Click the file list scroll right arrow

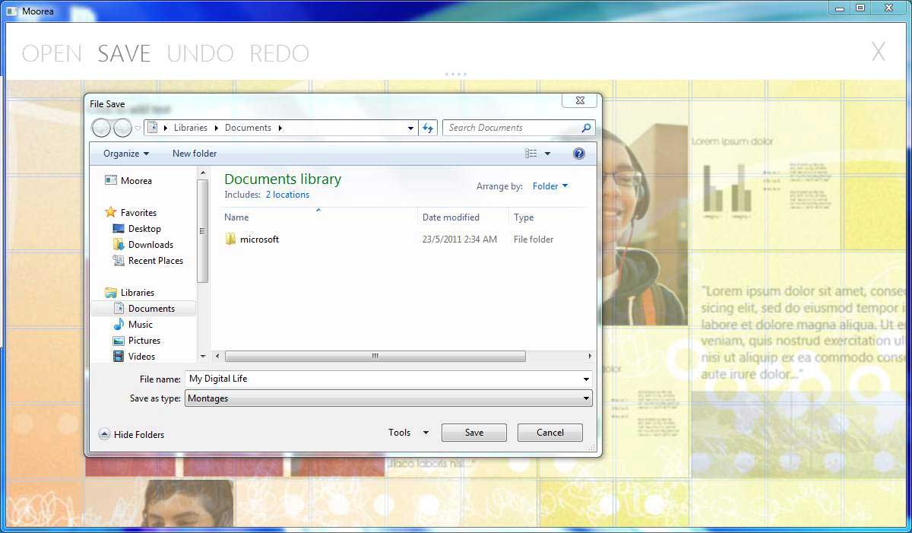coord(591,356)
